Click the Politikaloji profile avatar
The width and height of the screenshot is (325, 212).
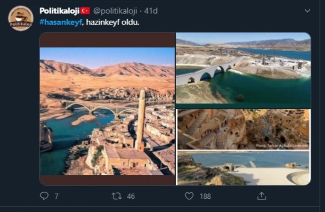pyautogui.click(x=21, y=18)
